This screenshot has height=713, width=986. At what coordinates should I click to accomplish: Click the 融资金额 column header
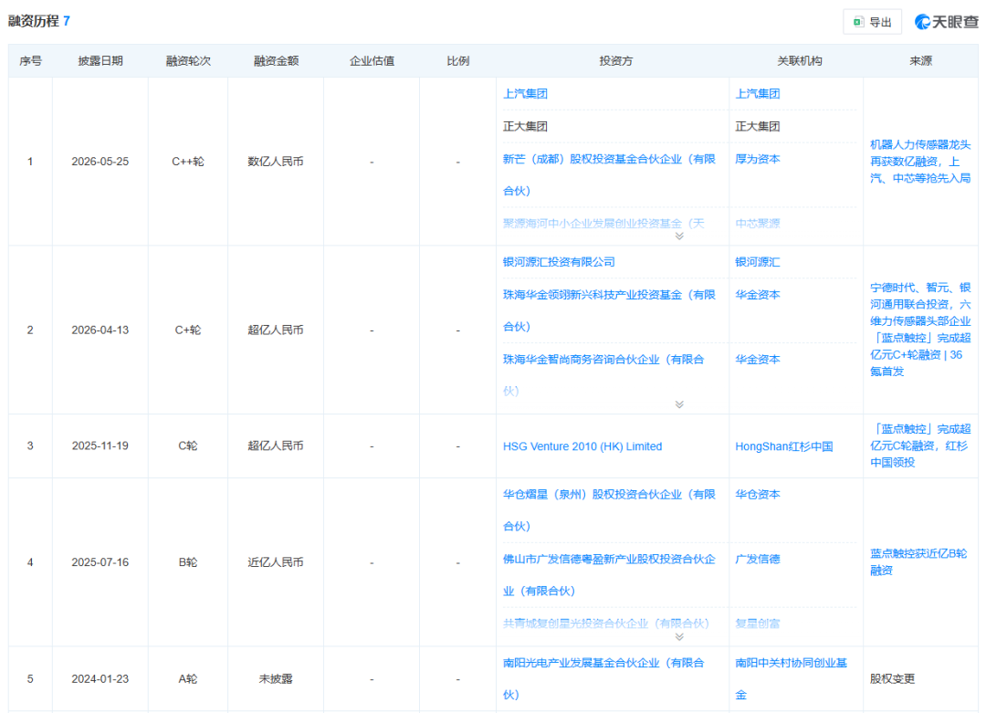pyautogui.click(x=276, y=61)
